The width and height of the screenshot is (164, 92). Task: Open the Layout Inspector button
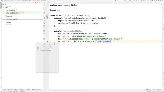157,90
